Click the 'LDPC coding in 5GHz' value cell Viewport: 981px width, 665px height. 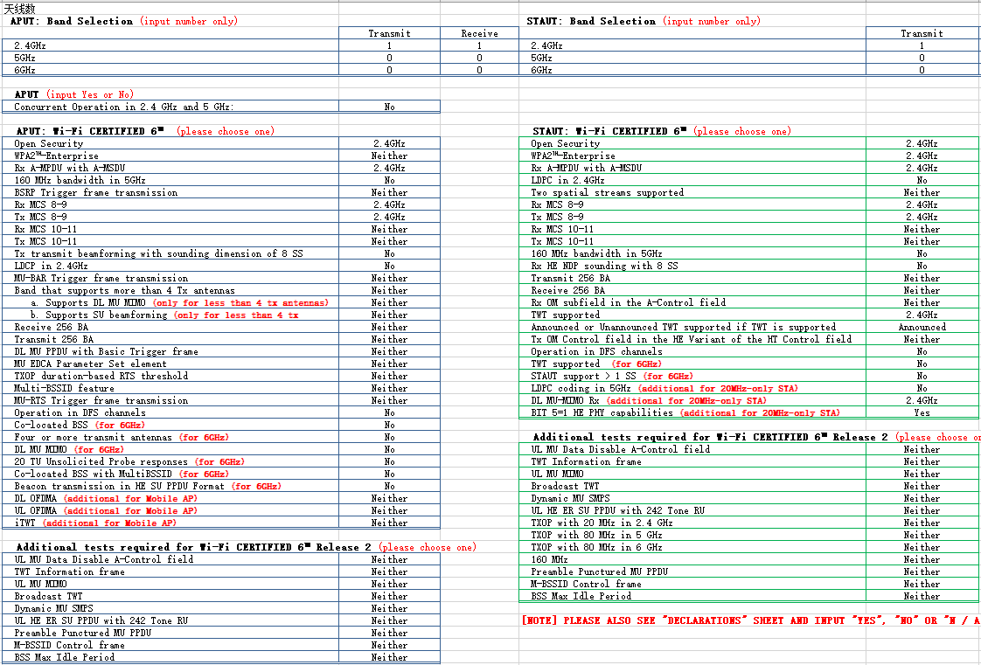(x=922, y=388)
